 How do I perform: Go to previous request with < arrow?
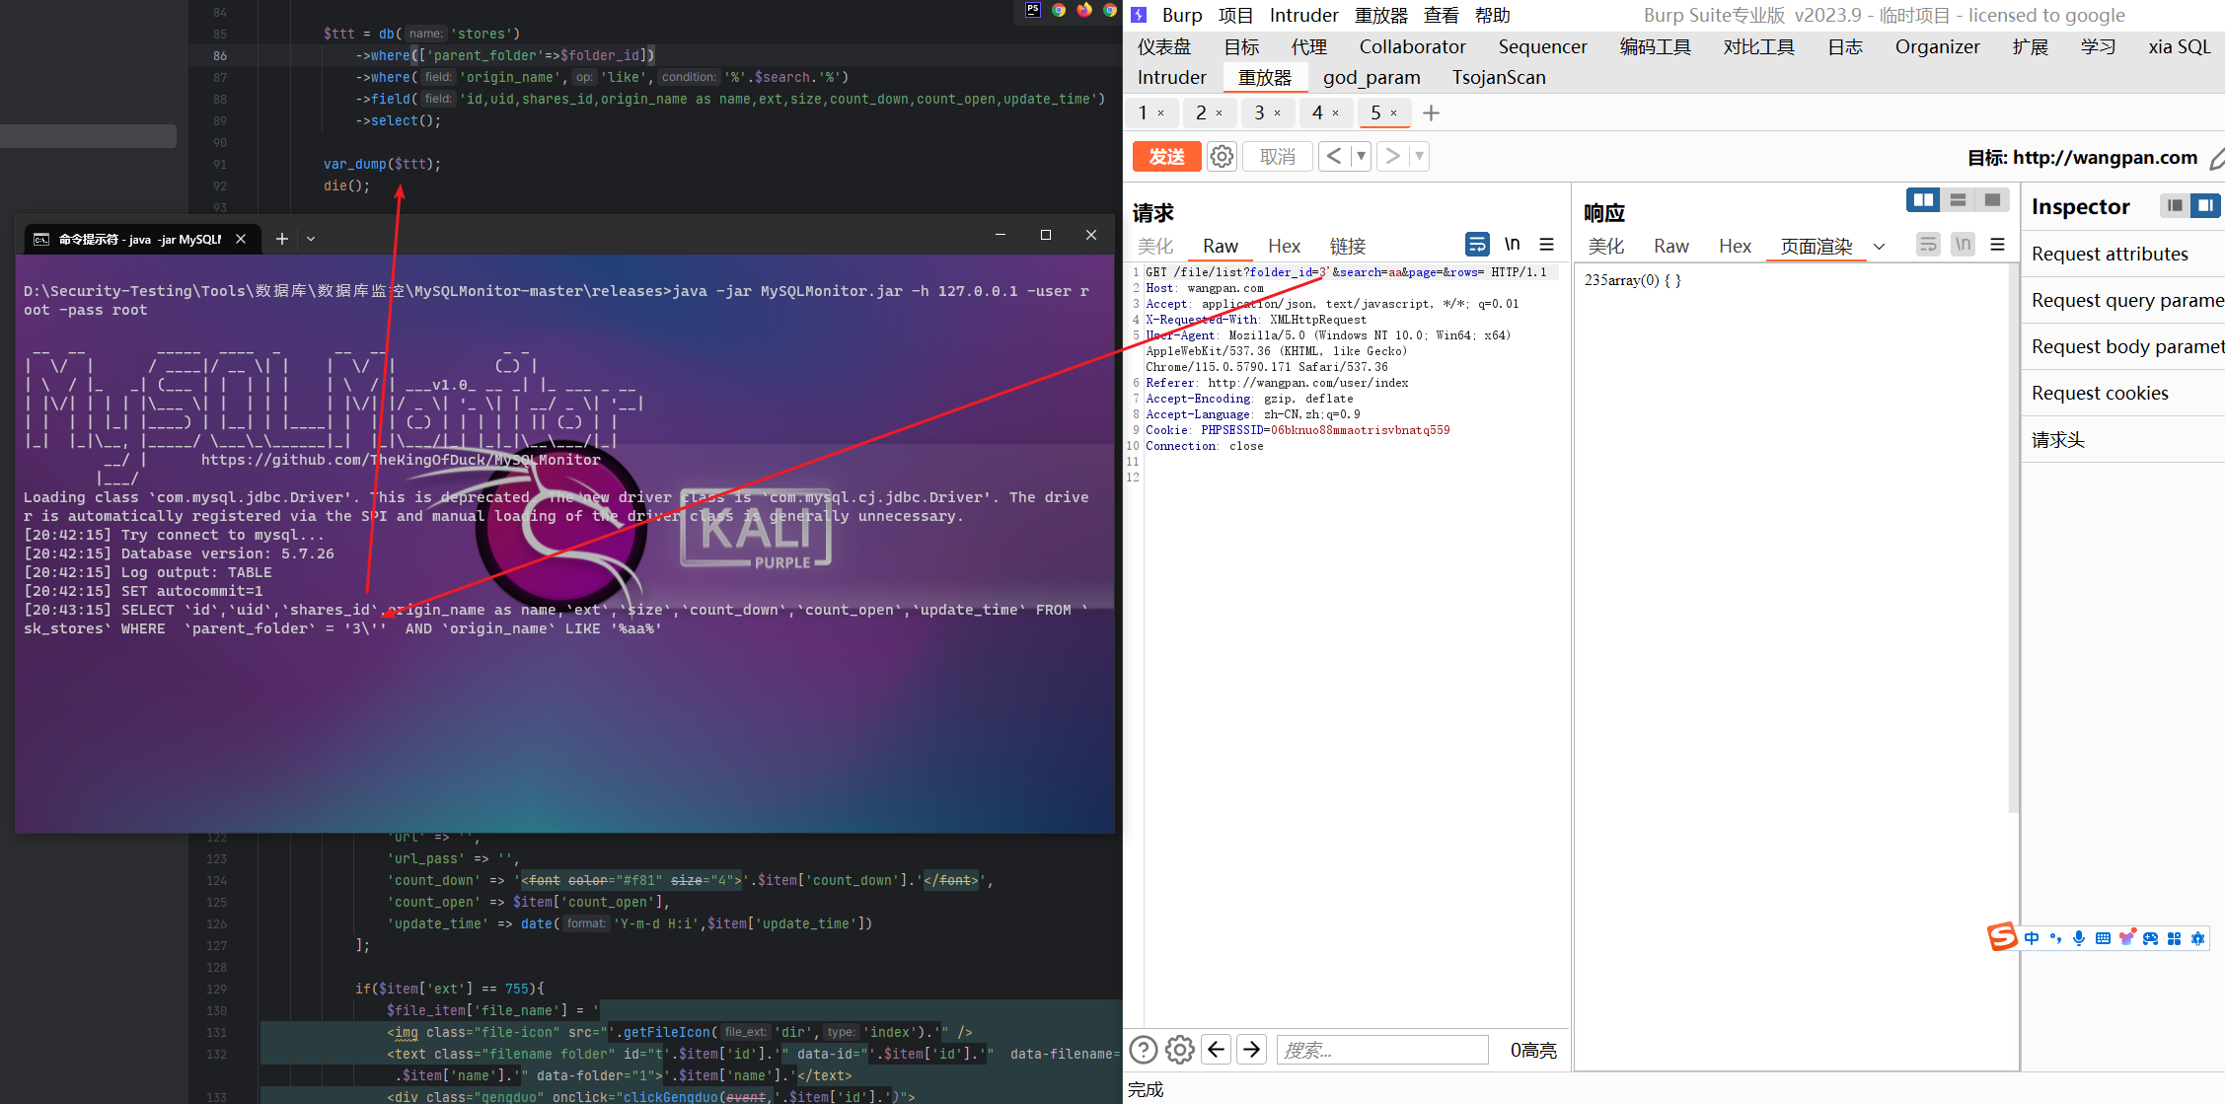1334,156
